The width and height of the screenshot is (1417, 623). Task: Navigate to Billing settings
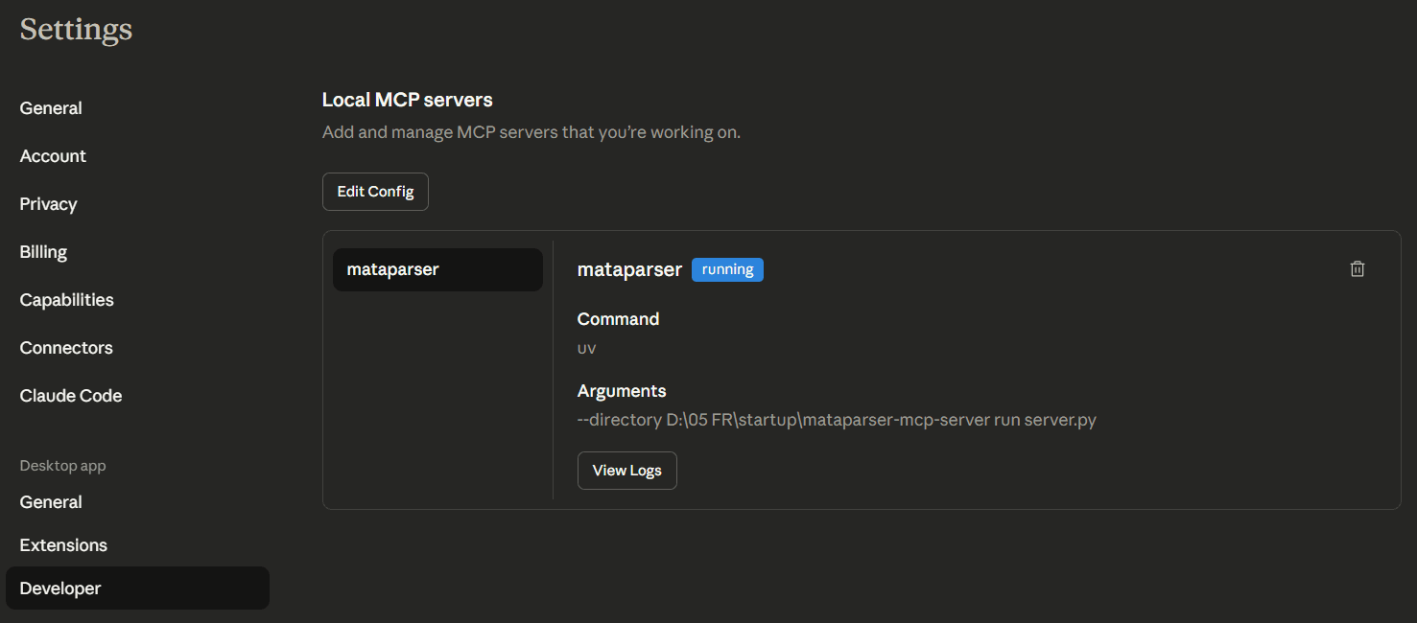pos(43,252)
